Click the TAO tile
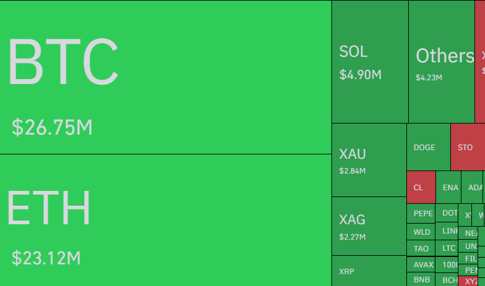 [421, 248]
